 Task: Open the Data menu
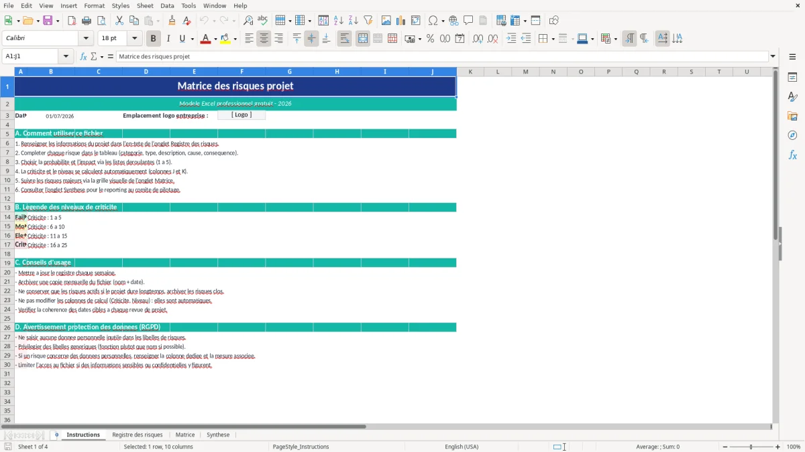[x=167, y=5]
